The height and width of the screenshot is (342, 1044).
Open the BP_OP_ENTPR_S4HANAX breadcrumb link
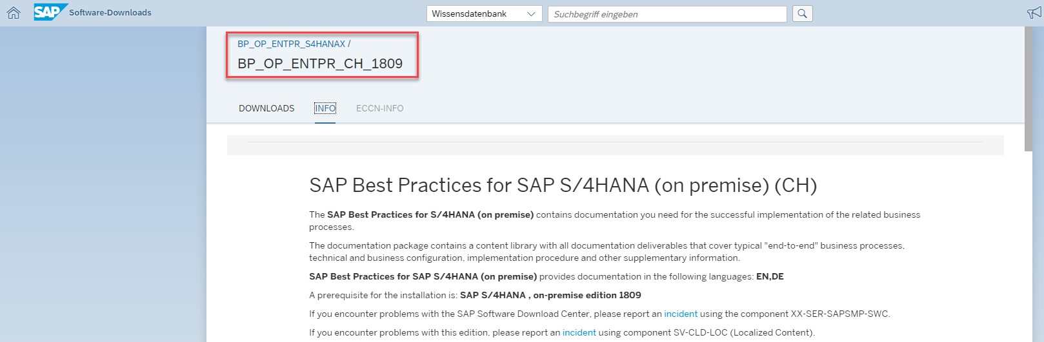pyautogui.click(x=291, y=44)
